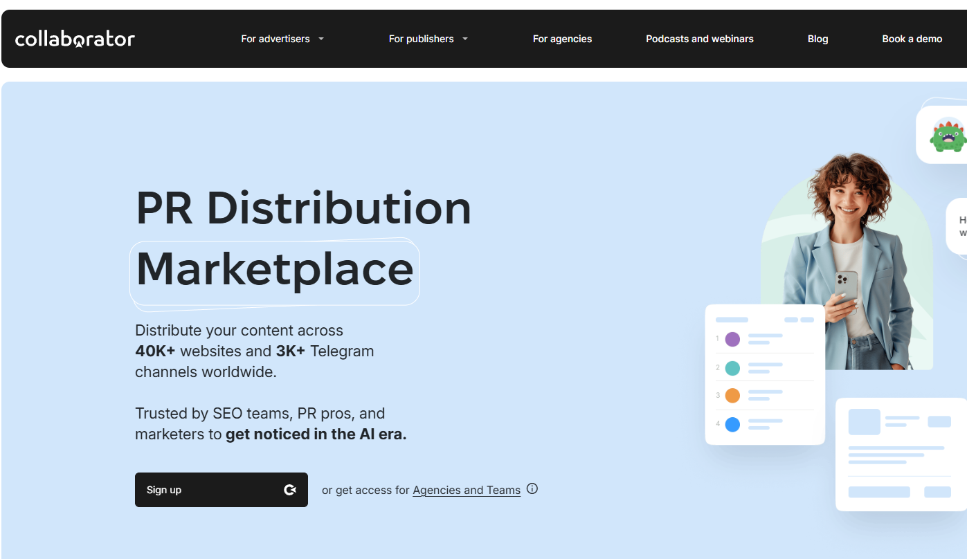This screenshot has width=967, height=559.
Task: Go to Podcasts and webinars
Action: click(x=700, y=39)
